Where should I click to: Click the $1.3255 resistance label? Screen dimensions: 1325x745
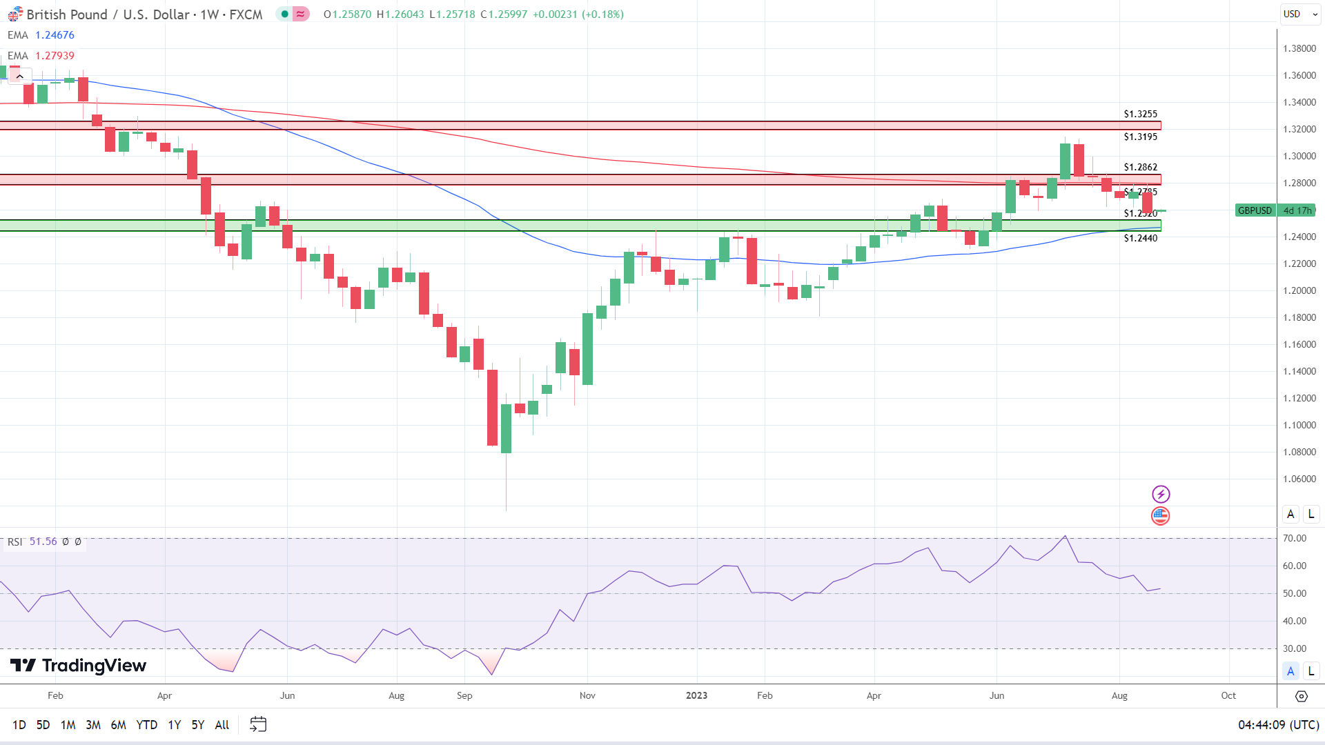(1141, 114)
